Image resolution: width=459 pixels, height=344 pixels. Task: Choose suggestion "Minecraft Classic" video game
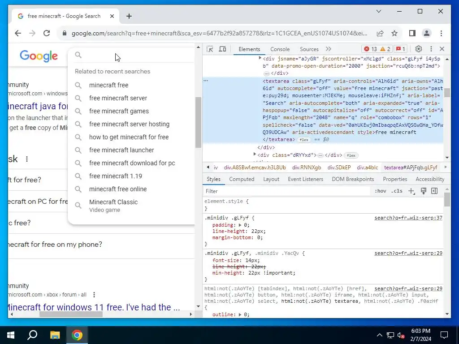point(113,206)
